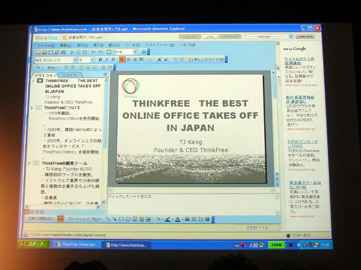Click the bulleted list icon

150,59
